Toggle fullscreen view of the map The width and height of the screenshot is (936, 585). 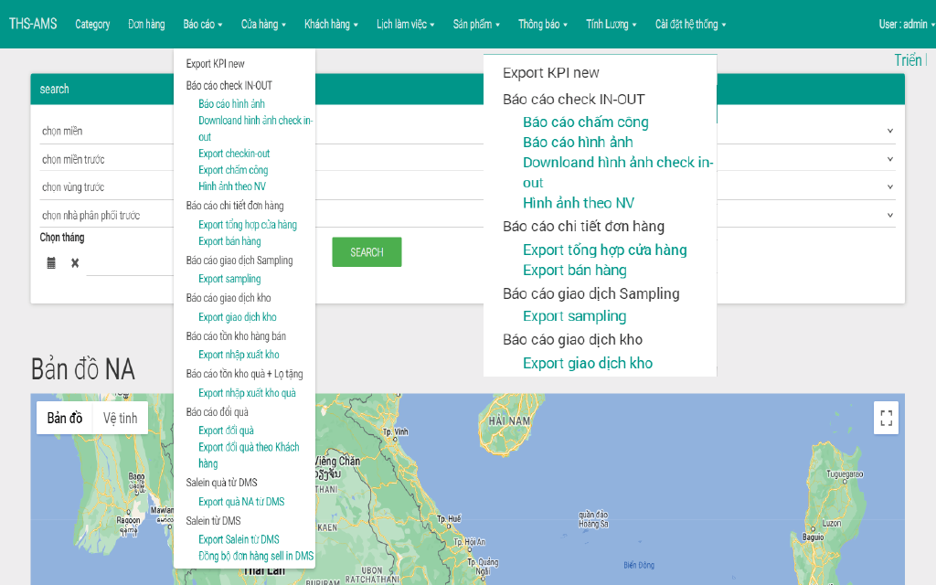[885, 418]
